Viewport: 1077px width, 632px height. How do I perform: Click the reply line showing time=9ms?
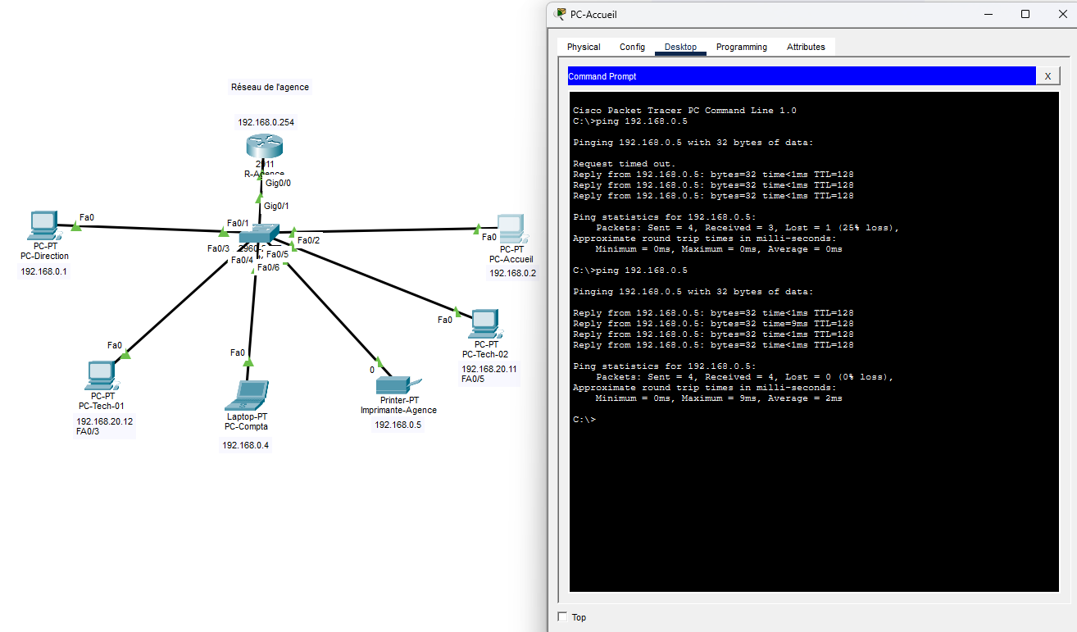click(713, 324)
